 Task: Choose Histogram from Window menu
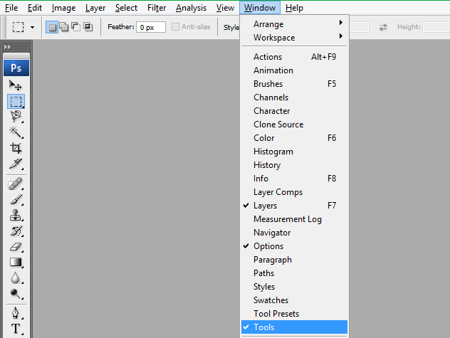point(294,151)
